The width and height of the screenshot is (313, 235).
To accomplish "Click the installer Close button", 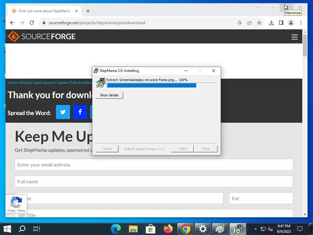I will point(206,149).
